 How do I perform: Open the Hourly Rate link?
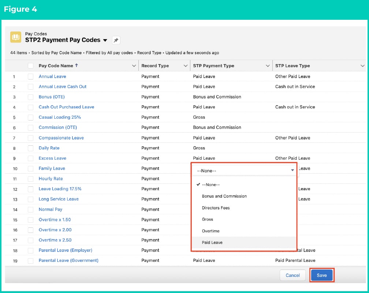[x=51, y=178]
